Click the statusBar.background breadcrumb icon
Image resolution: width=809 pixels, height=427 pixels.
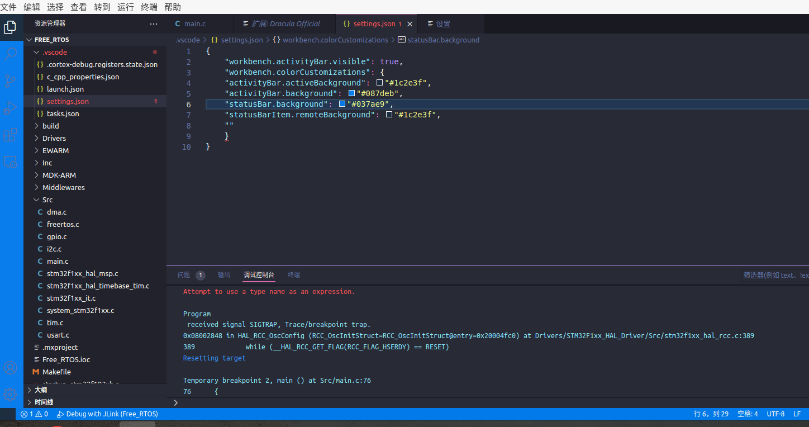tap(402, 40)
